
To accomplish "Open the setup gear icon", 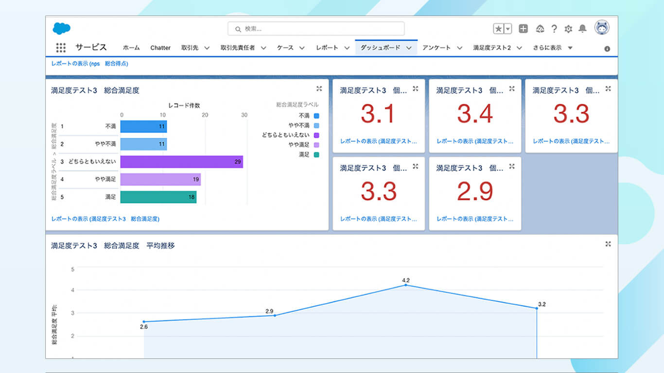I will coord(568,29).
